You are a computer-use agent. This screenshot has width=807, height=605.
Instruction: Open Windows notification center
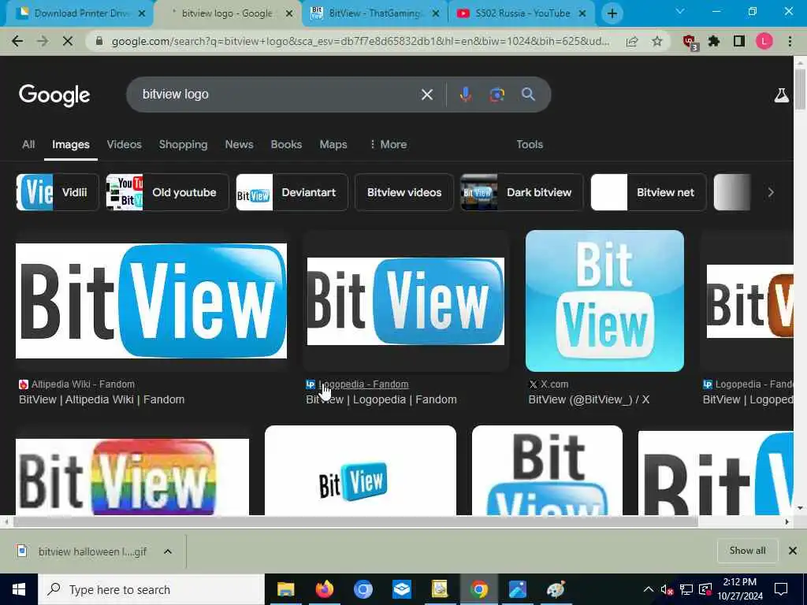(x=781, y=589)
